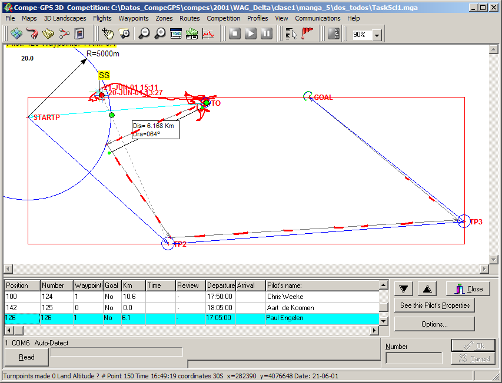The image size is (502, 383).
Task: Focus the Number input field
Action: [414, 358]
